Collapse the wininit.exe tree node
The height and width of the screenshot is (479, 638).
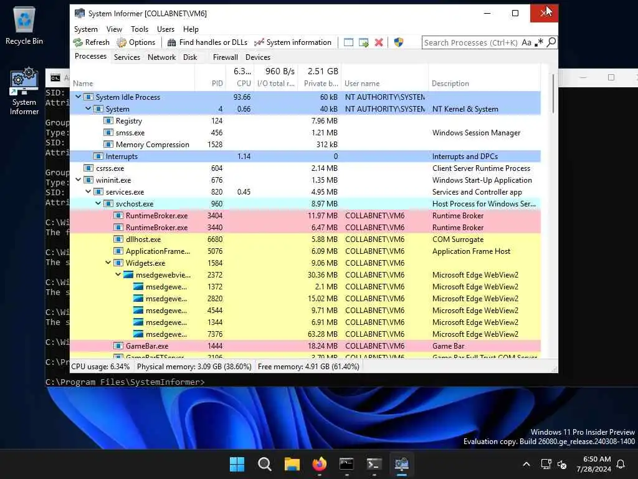point(78,180)
